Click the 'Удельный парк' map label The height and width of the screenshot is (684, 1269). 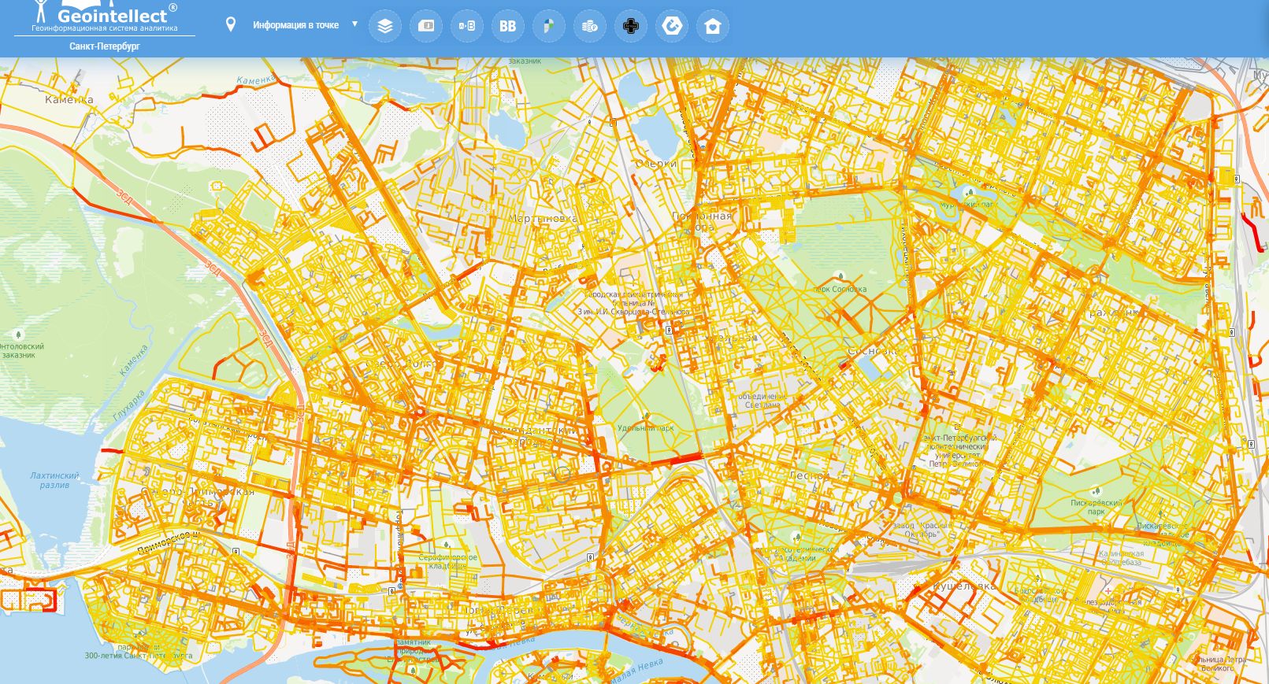click(646, 428)
